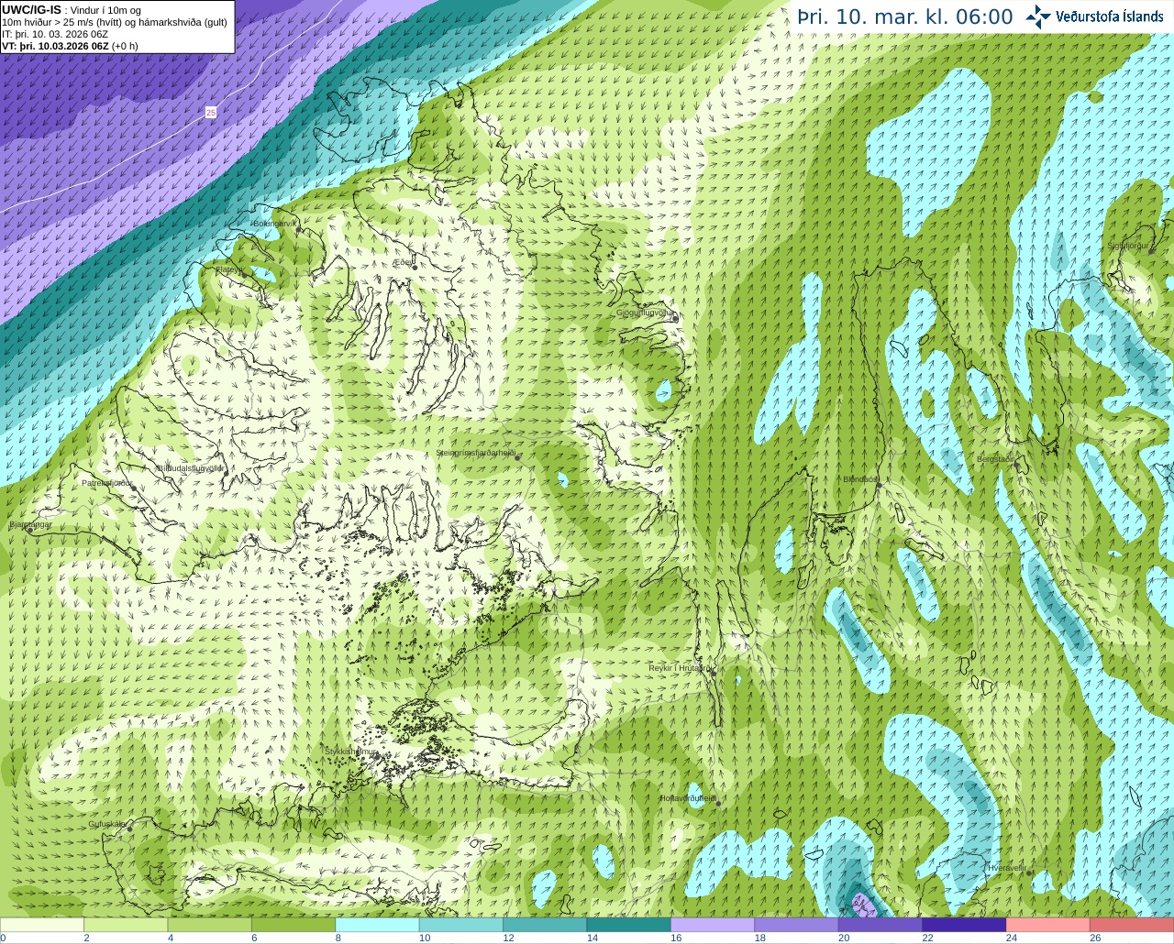Click the 'IT: þri. 10. 03. 2026 06Z' line
Viewport: 1174px width, 944px height.
(x=55, y=34)
